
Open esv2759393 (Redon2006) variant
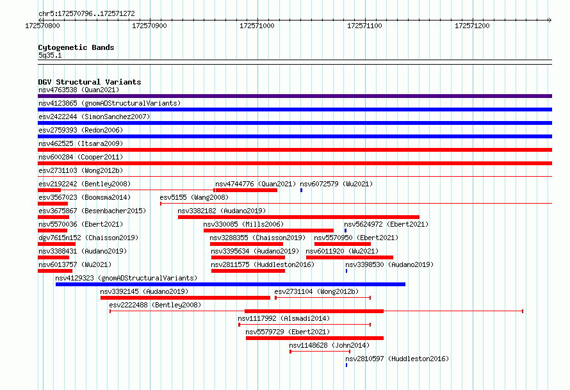click(81, 130)
